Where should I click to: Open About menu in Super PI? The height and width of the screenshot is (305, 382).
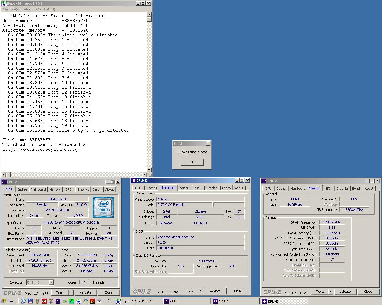point(32,9)
